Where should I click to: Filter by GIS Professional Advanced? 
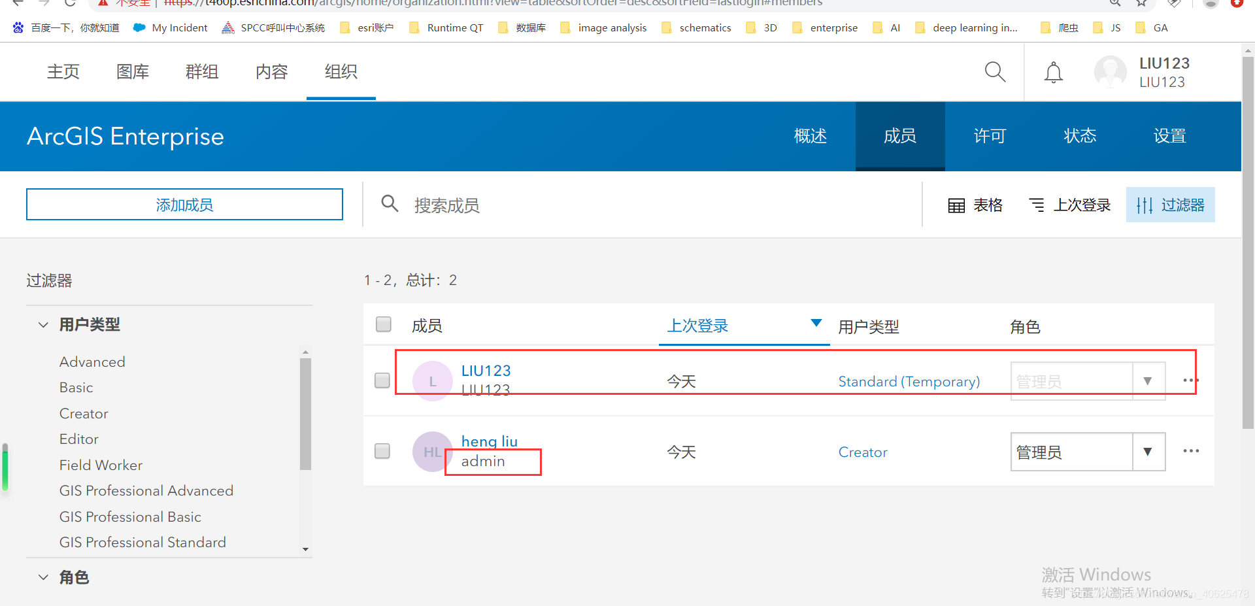click(x=146, y=490)
